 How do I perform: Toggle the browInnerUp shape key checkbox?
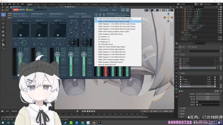[x=215, y=84]
